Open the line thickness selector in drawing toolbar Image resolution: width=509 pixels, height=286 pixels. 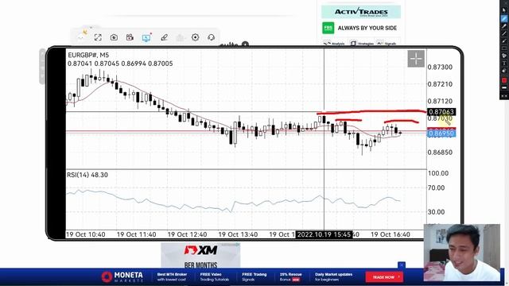click(504, 88)
